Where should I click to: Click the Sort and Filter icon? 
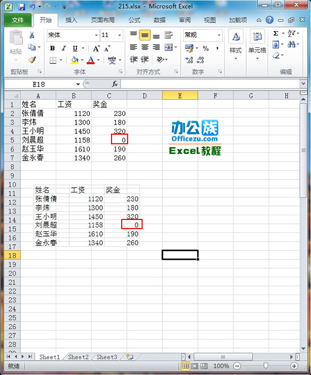pyautogui.click(x=292, y=33)
